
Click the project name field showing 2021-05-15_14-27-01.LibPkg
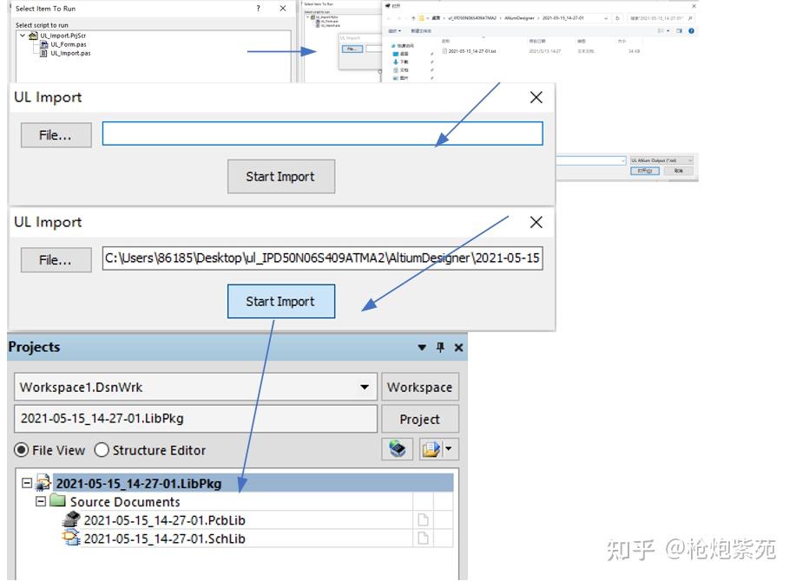tap(196, 419)
